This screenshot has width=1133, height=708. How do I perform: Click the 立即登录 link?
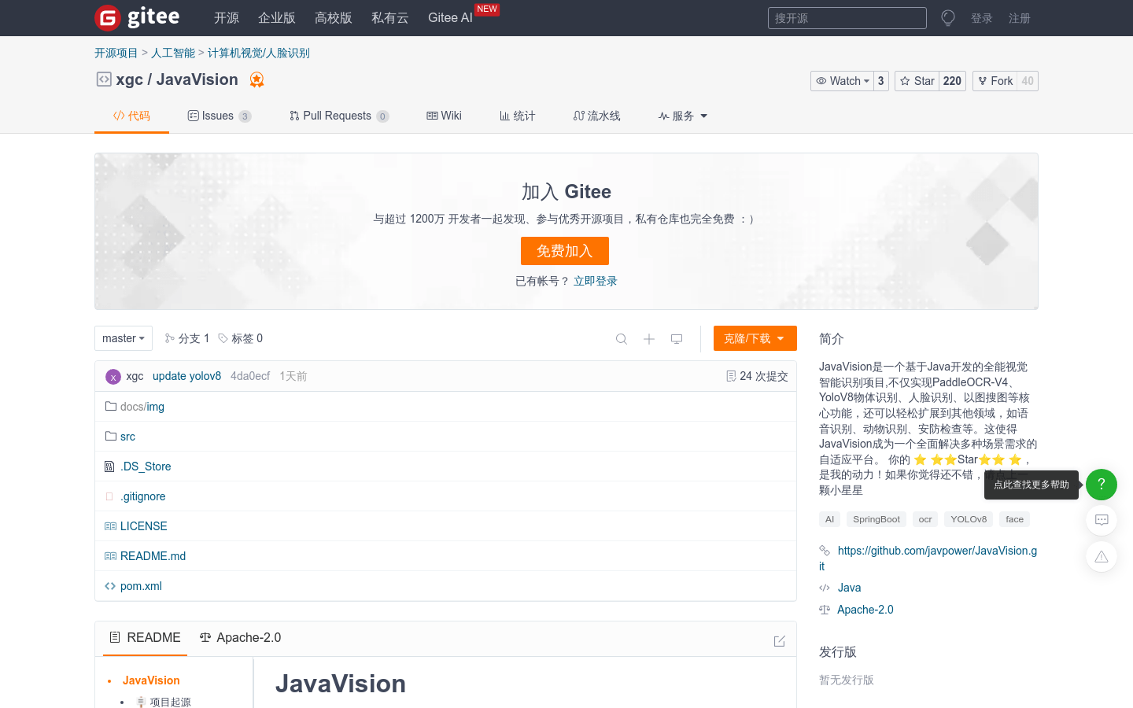point(596,281)
